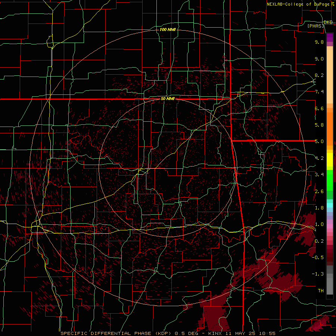
Task: Click the 7.4 scale value
Action: [319, 92]
